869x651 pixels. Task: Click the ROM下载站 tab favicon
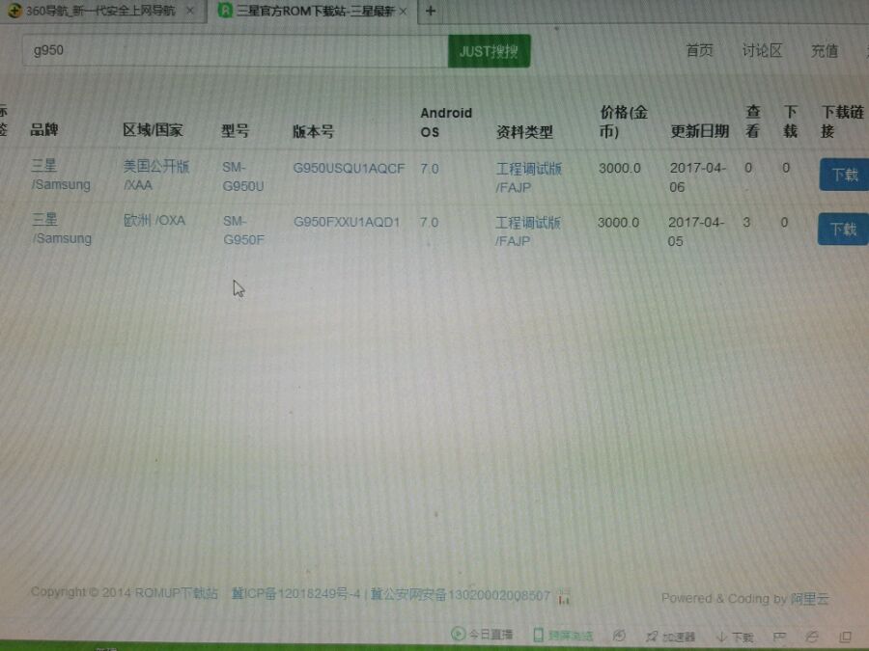[225, 10]
